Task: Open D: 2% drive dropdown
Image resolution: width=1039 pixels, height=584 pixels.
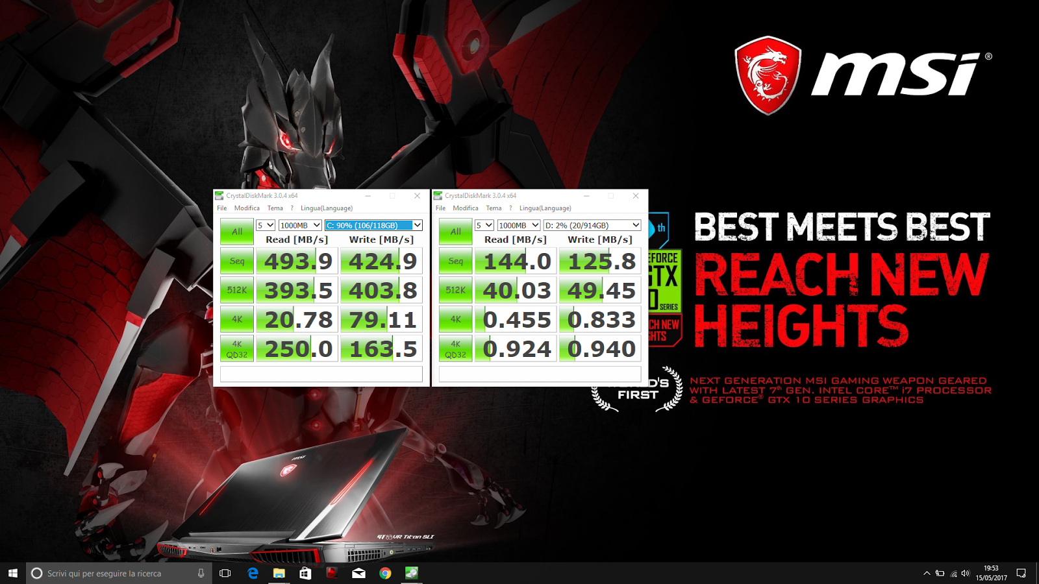Action: [x=592, y=225]
